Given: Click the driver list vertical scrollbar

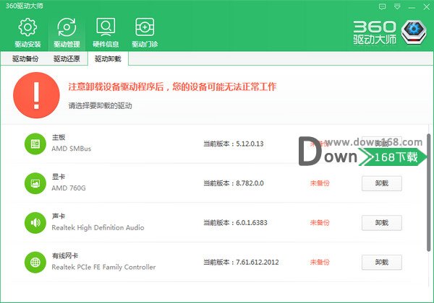Looking at the screenshot, I should 429,193.
